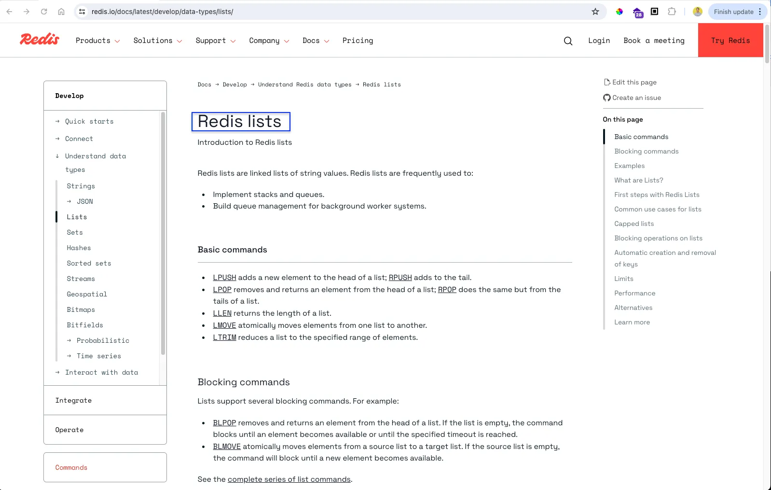Expand the Products menu

point(97,41)
